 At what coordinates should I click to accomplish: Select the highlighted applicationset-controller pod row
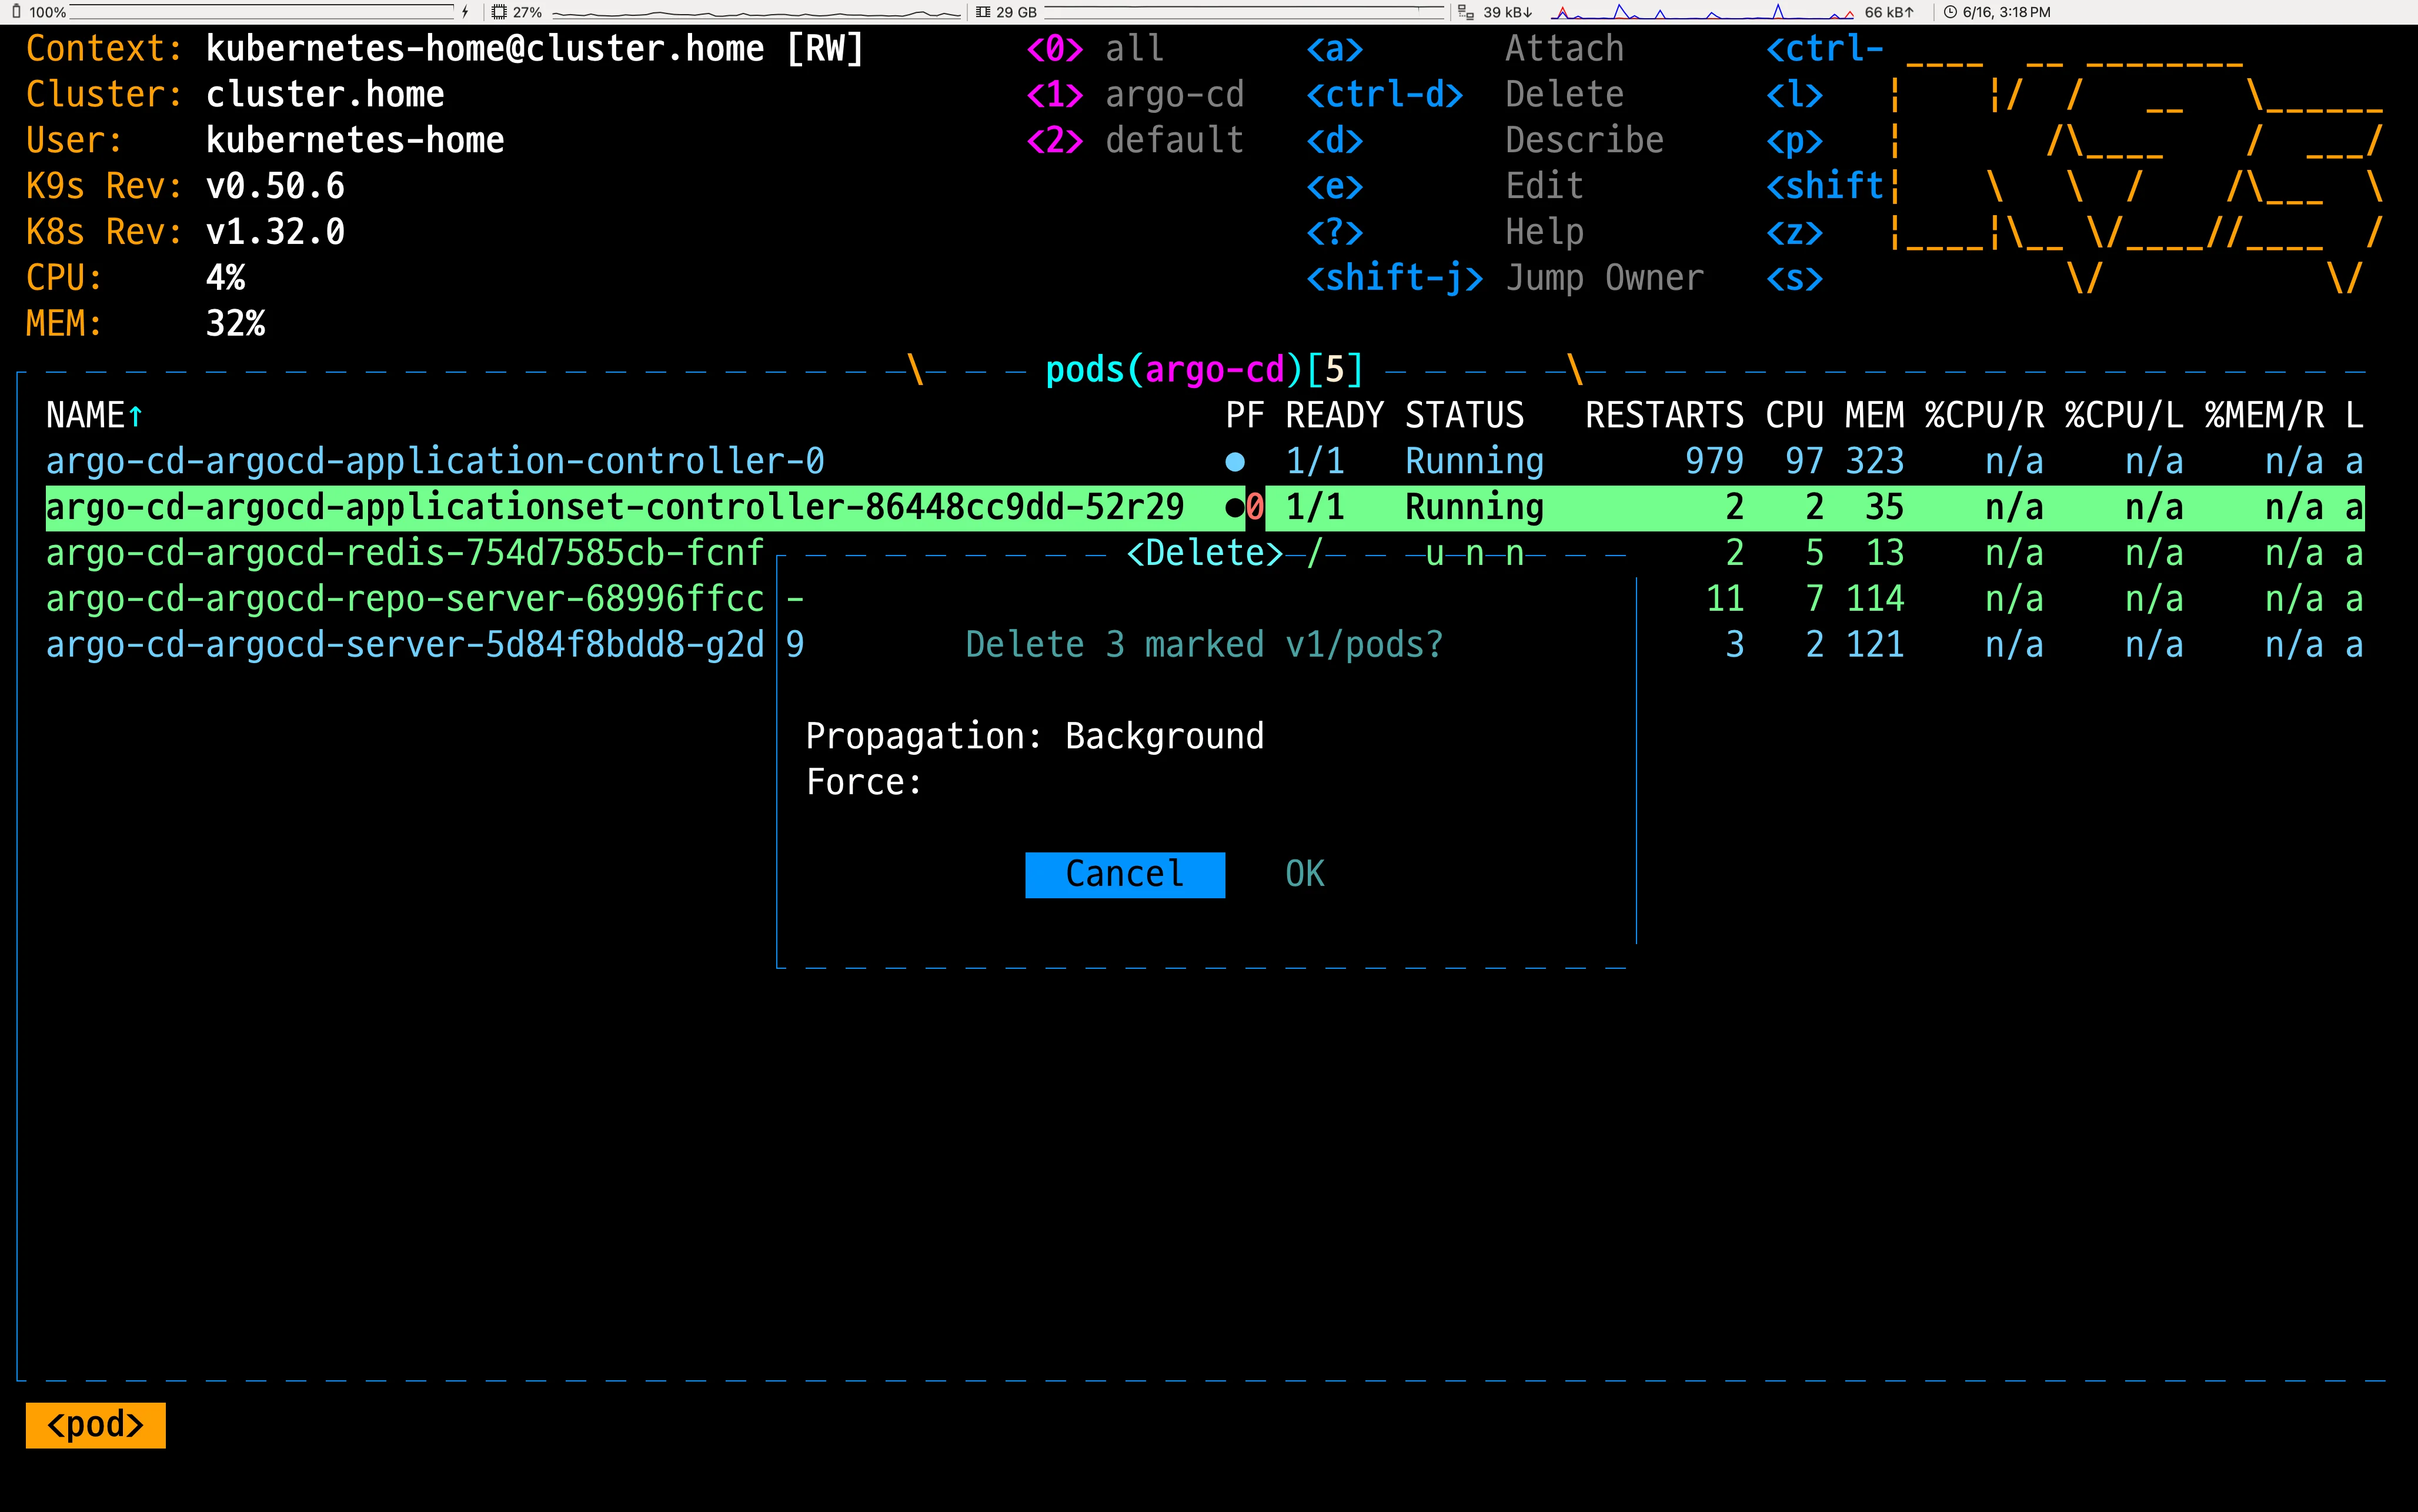(615, 508)
